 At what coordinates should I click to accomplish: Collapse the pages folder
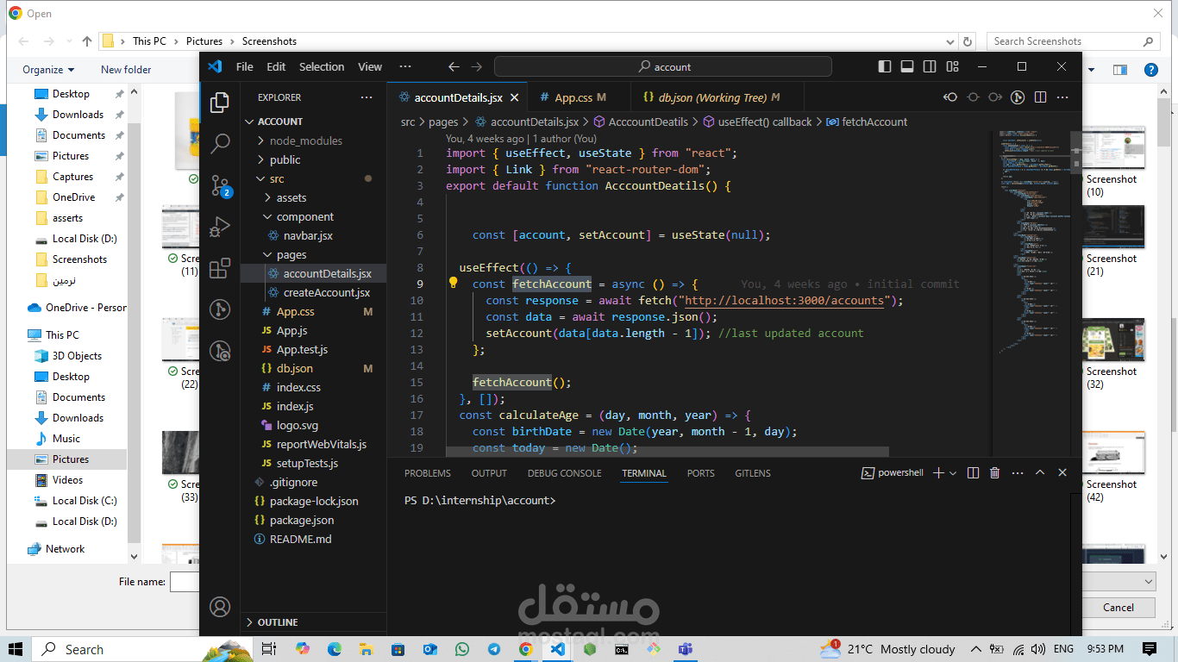coord(291,254)
